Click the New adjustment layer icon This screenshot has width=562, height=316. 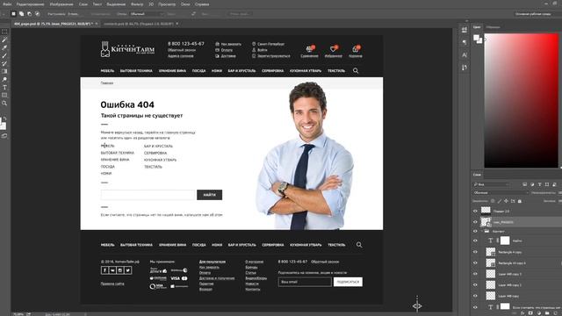point(538,313)
